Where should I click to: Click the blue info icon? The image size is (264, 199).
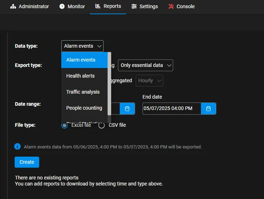point(17,146)
